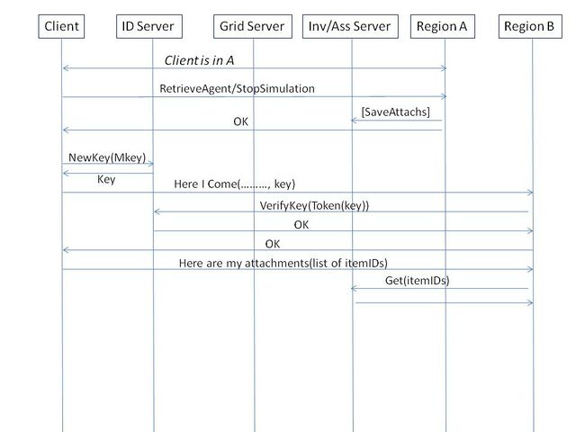576x432 pixels.
Task: Select 'Here are my attachments' message text
Action: (283, 263)
